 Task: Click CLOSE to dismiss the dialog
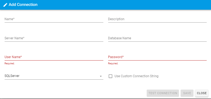202,93
